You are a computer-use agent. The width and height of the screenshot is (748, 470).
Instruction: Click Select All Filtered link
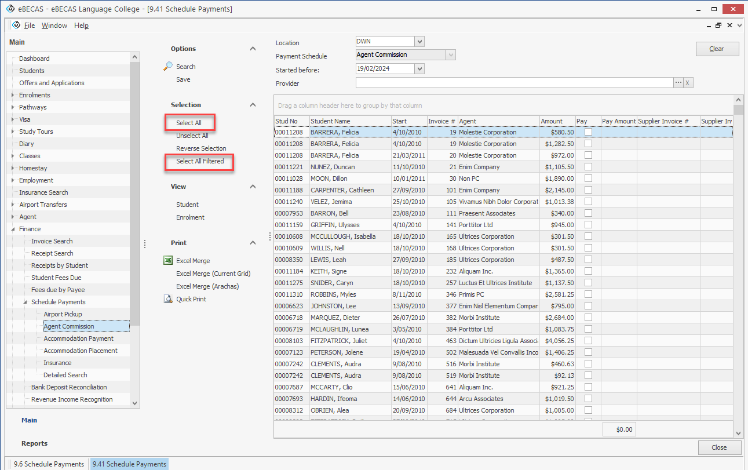tap(200, 161)
